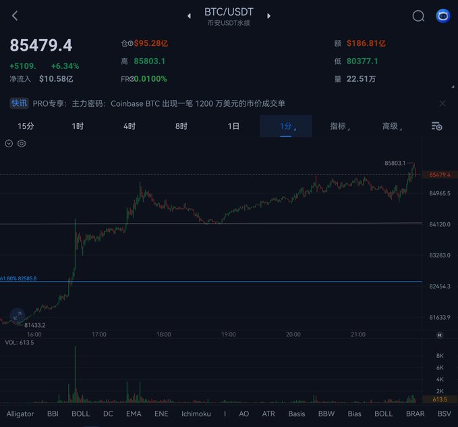
Task: Select the BRAR sub-indicator
Action: 415,413
